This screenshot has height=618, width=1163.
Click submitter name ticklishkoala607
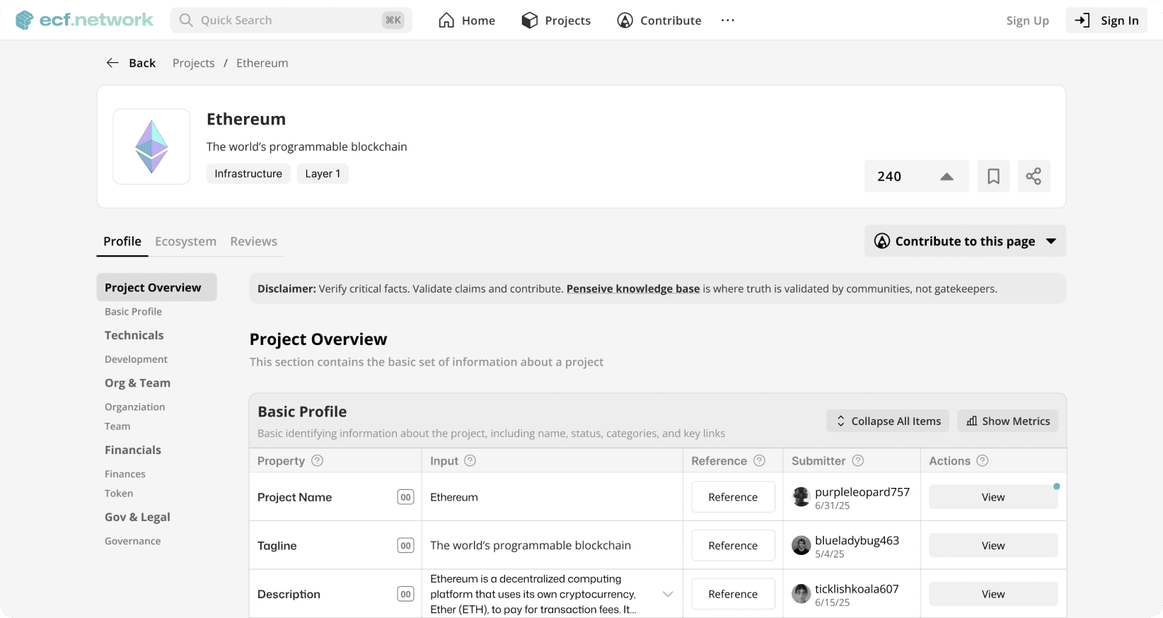857,589
